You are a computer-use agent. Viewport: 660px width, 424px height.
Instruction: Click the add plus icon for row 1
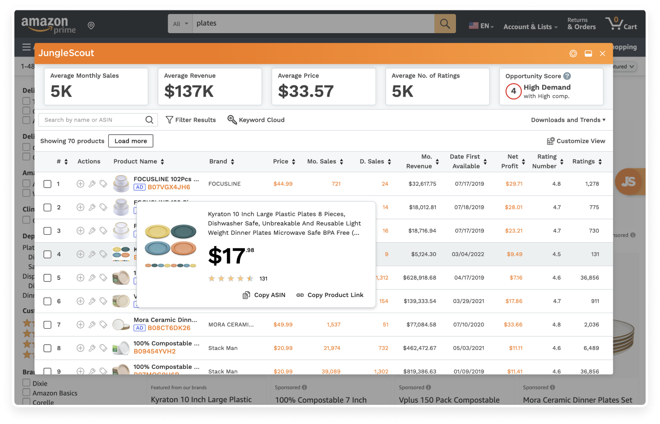(x=80, y=184)
